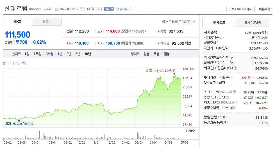Click the 현대로템 stock name title
275x147 pixels.
coord(16,9)
